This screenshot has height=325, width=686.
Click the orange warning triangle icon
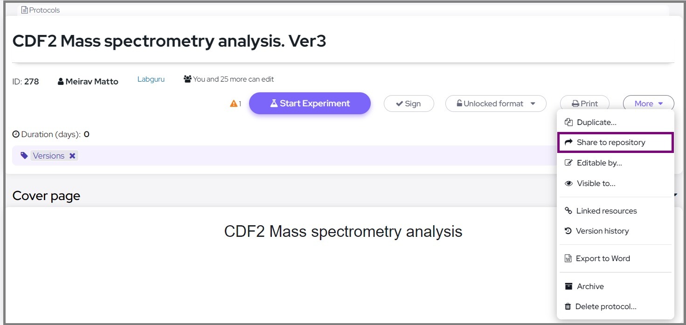[x=234, y=104]
